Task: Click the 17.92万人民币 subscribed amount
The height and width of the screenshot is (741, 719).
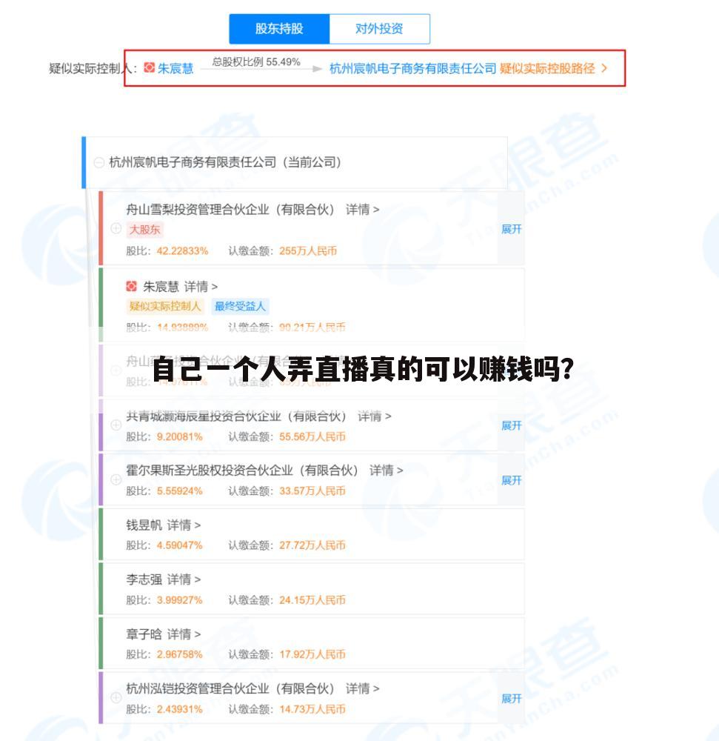Action: [312, 654]
